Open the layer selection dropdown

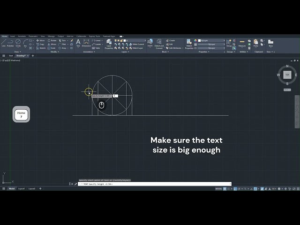130,41
